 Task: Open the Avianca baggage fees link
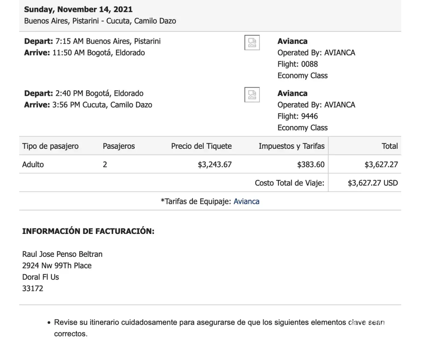246,201
